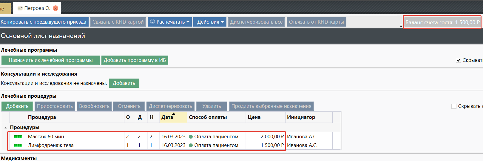The width and height of the screenshot is (483, 161).
Task: Click green status bars icon for Массаж 60 мин
Action: coord(18,137)
